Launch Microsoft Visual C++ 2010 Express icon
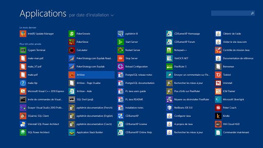Screen dimensions: 263x148 tap(23, 91)
